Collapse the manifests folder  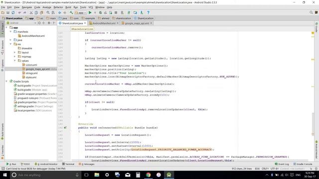(x=10, y=32)
